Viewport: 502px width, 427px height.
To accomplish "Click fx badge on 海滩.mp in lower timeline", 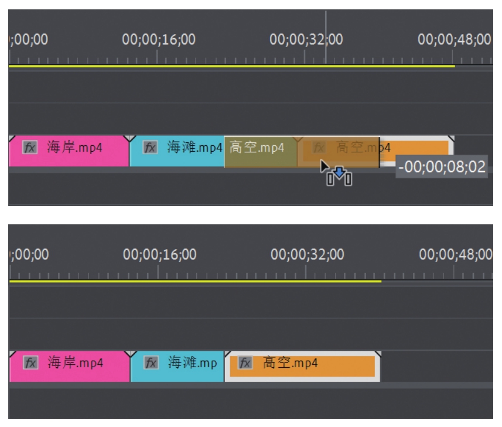I will [x=151, y=363].
